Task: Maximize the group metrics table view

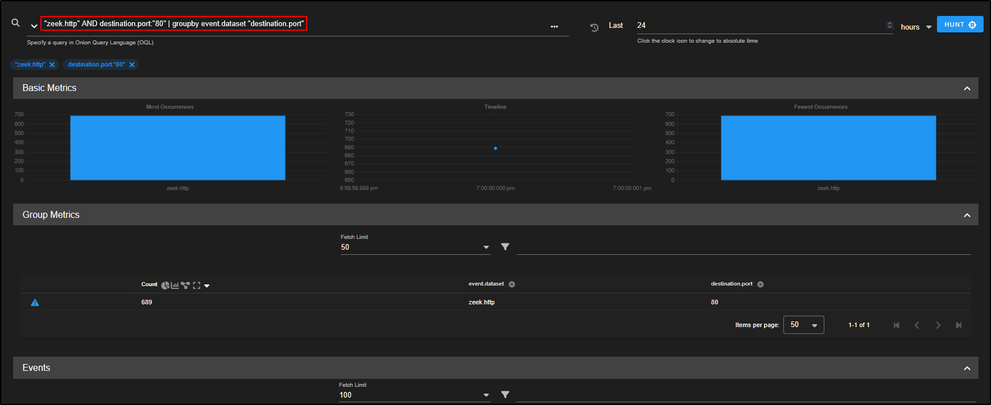Action: tap(196, 286)
